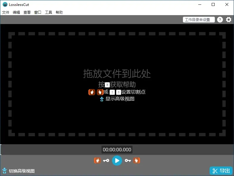Click the 显示高级视图 text in the center
Viewport: 234px width, 176px height.
pos(120,99)
